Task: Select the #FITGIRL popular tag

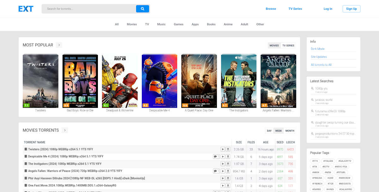Action: pos(340,172)
